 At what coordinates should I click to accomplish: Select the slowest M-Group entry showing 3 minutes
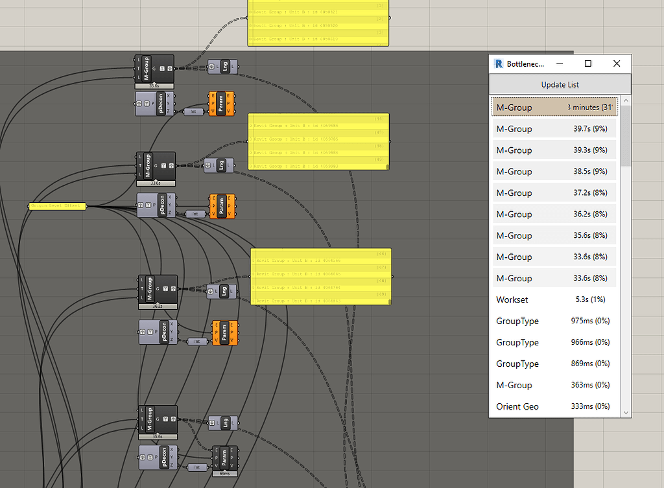click(x=554, y=107)
